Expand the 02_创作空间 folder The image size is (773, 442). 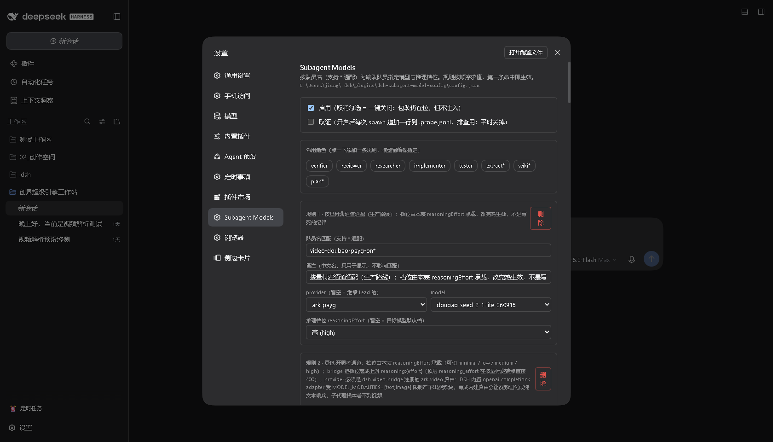[64, 157]
